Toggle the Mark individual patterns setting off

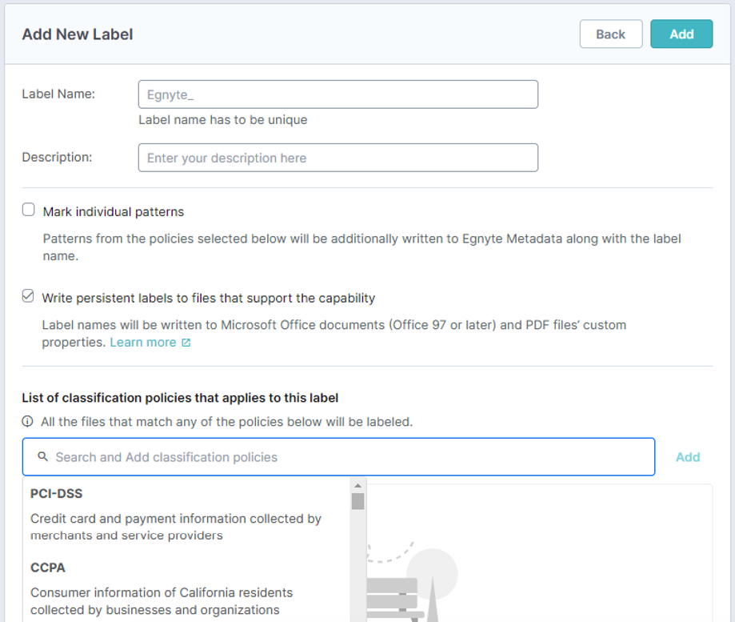[27, 208]
